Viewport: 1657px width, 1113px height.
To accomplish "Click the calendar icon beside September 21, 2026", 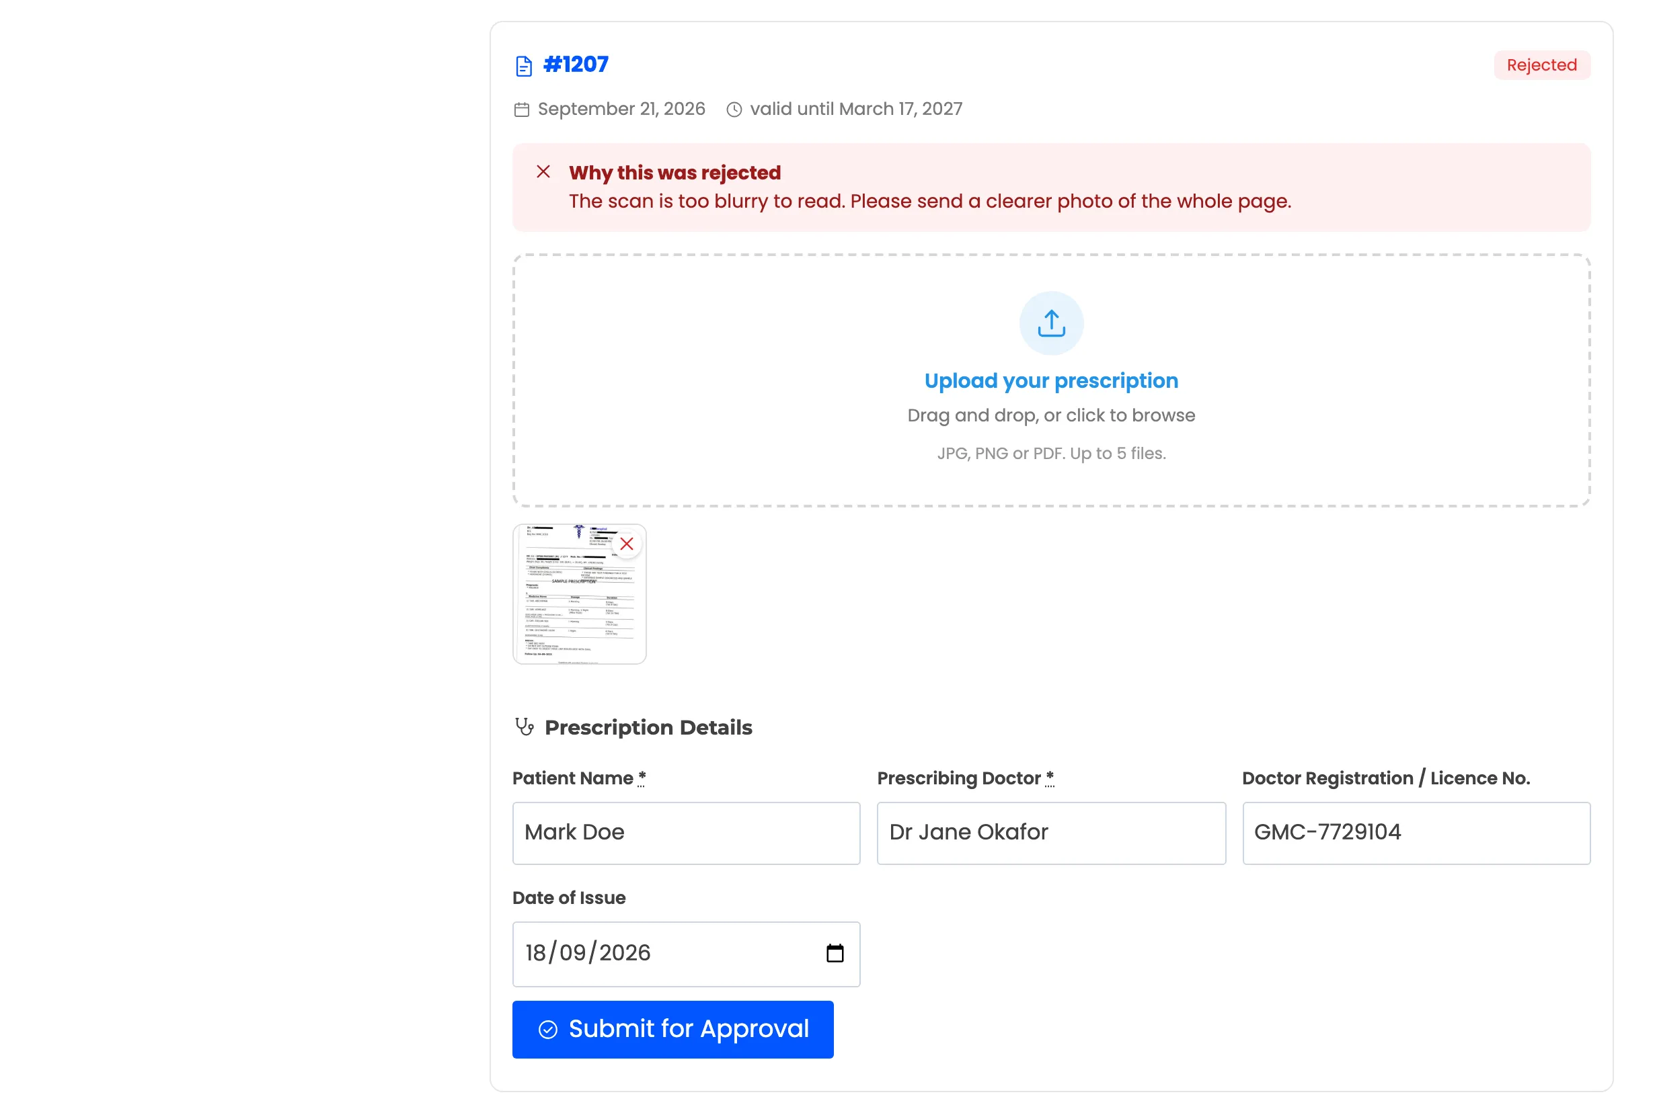I will [521, 110].
